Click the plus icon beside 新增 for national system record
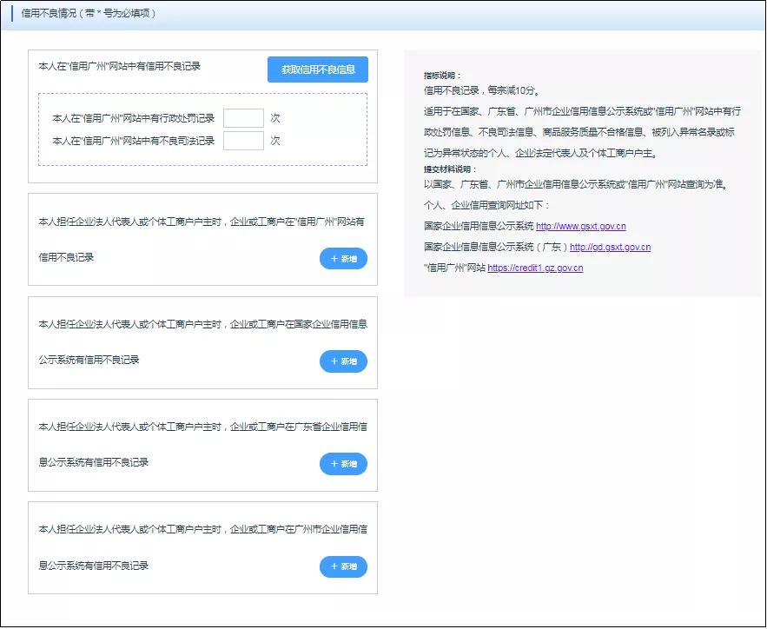Viewport: 767px width, 629px height. coord(334,361)
